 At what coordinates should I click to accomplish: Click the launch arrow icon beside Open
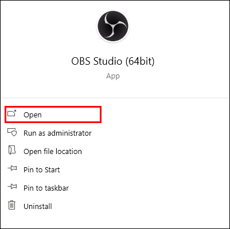point(12,113)
